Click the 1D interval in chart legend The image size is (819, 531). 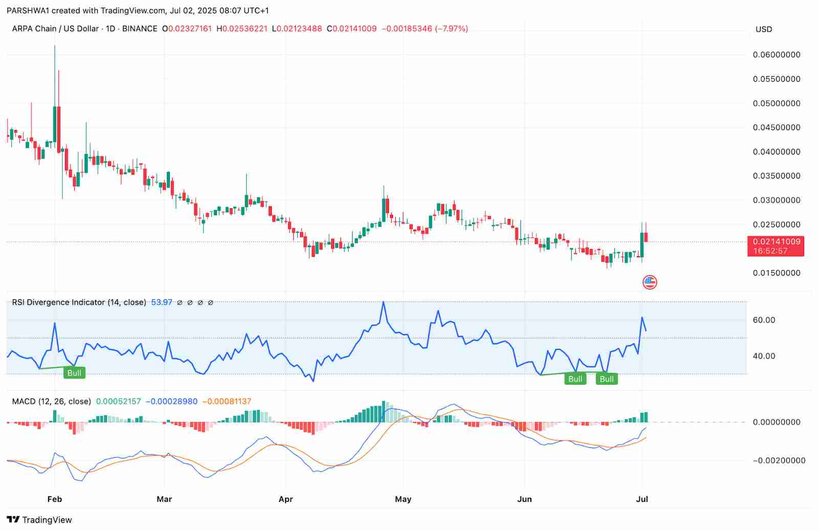(111, 29)
